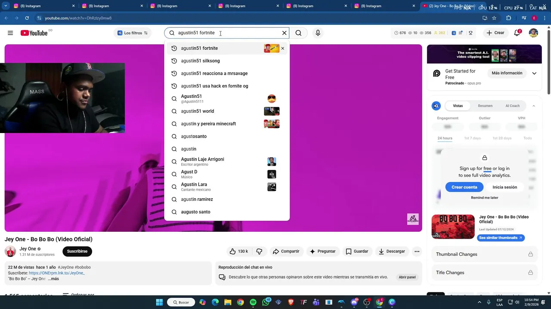Open Spotify from the taskbar

(x=253, y=302)
